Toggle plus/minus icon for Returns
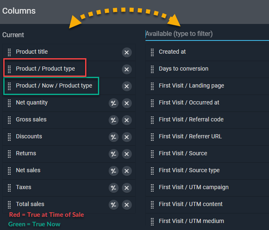This screenshot has width=269, height=230. coord(113,154)
